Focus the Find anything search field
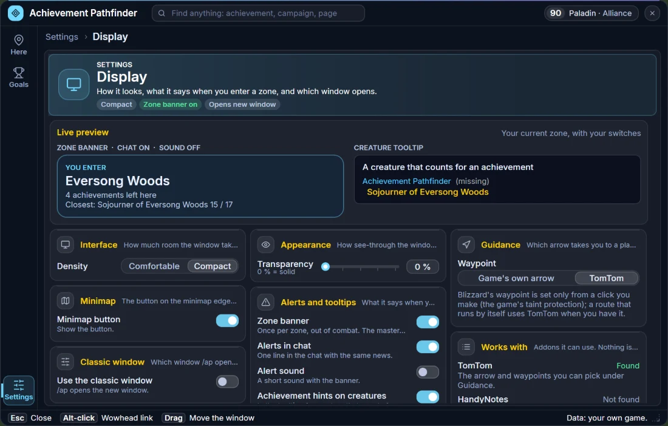The height and width of the screenshot is (426, 668). click(x=258, y=13)
